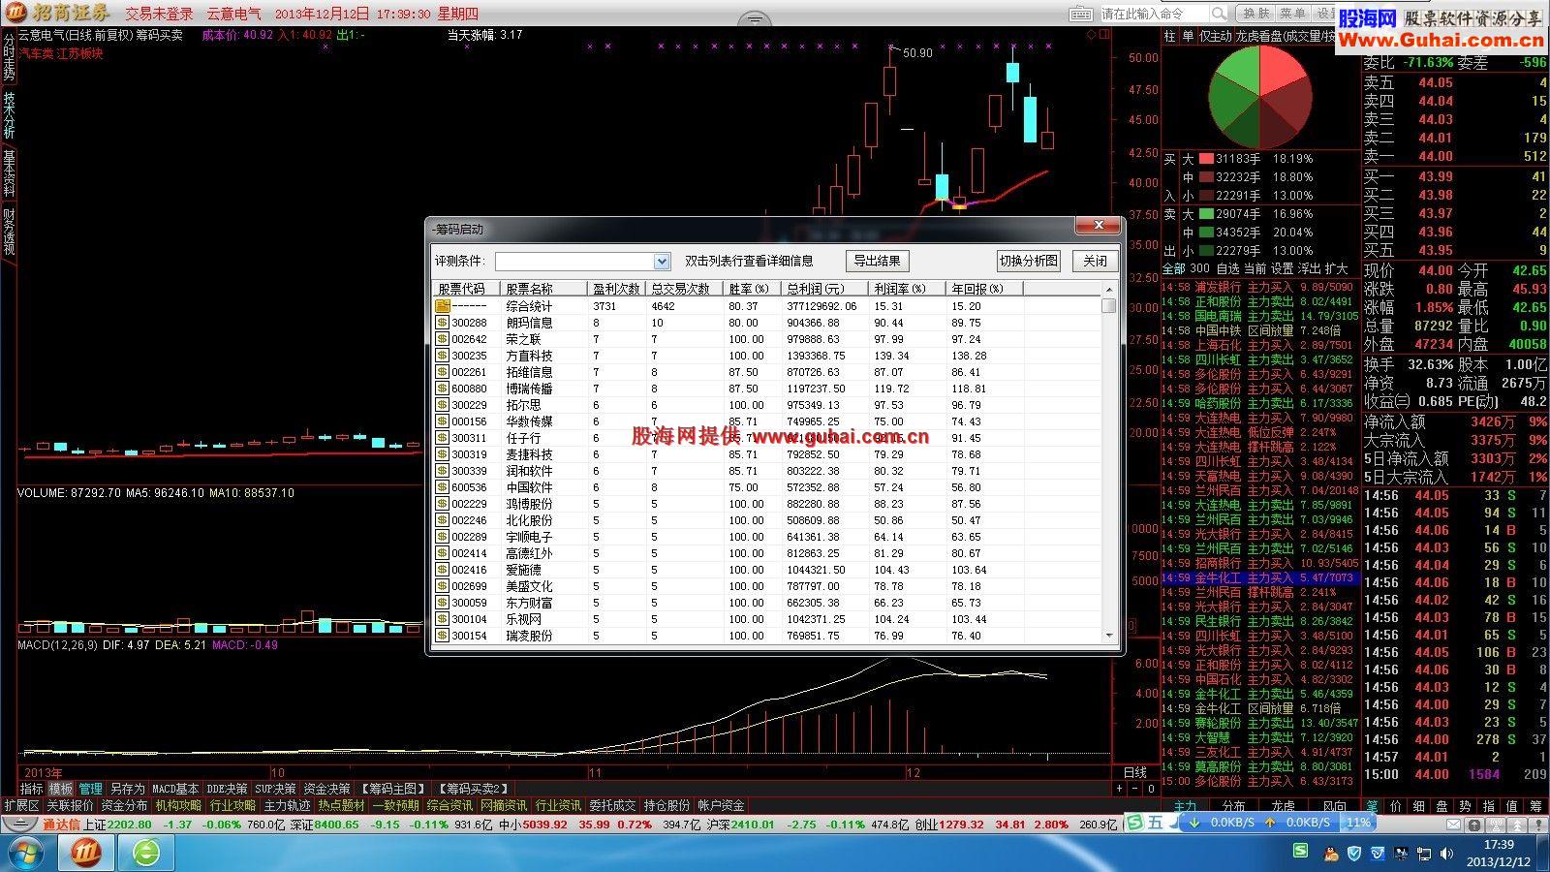Switch the ticker list to 当前
The height and width of the screenshot is (872, 1550).
click(1255, 268)
